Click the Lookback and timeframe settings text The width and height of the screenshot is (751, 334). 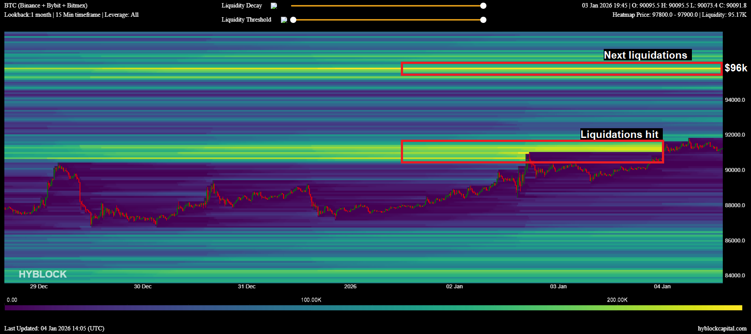(x=71, y=15)
